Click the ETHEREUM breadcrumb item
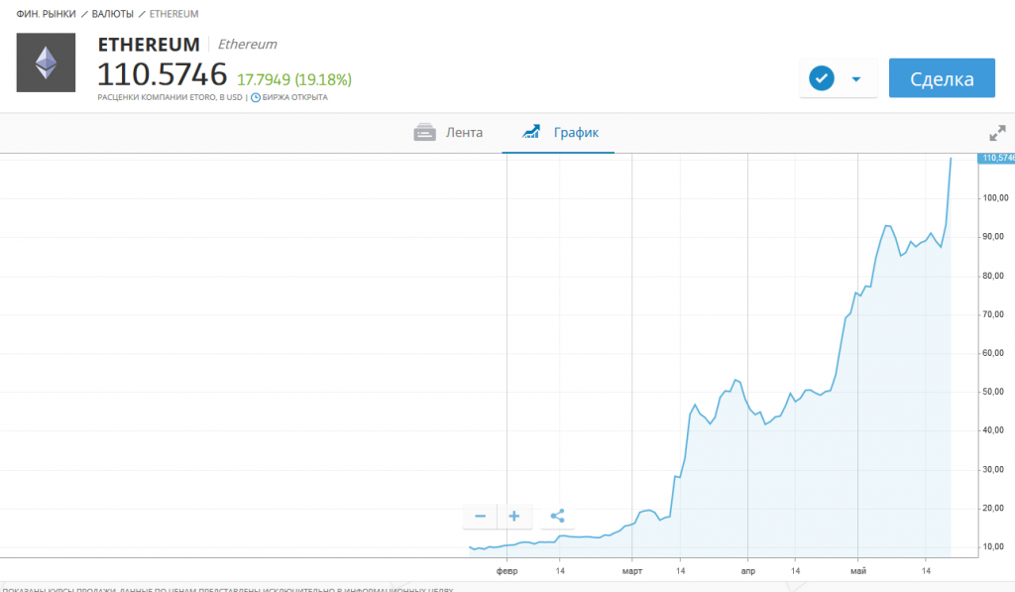The height and width of the screenshot is (592, 1015). click(173, 13)
